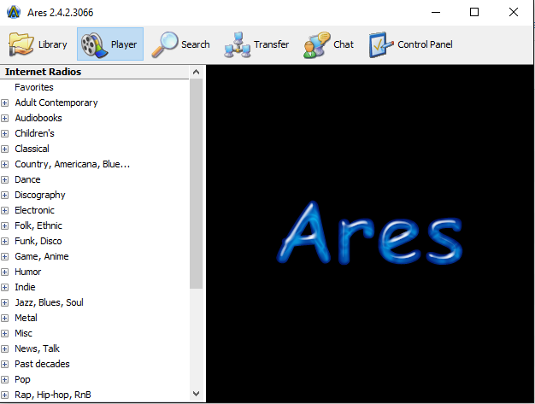Expand the Misc category
This screenshot has width=535, height=404.
pos(5,333)
